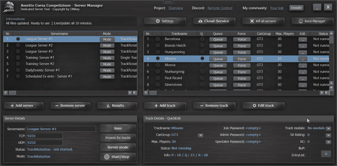
Task: Click Kill all servers
Action: [x=263, y=21]
